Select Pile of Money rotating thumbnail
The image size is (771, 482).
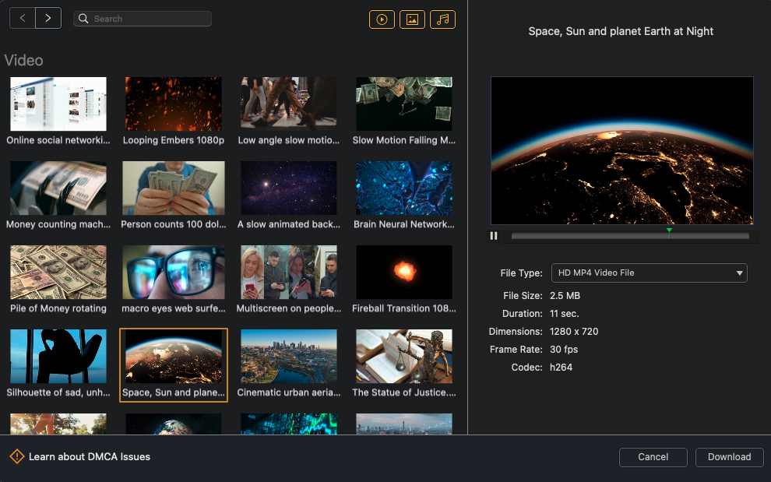[58, 272]
